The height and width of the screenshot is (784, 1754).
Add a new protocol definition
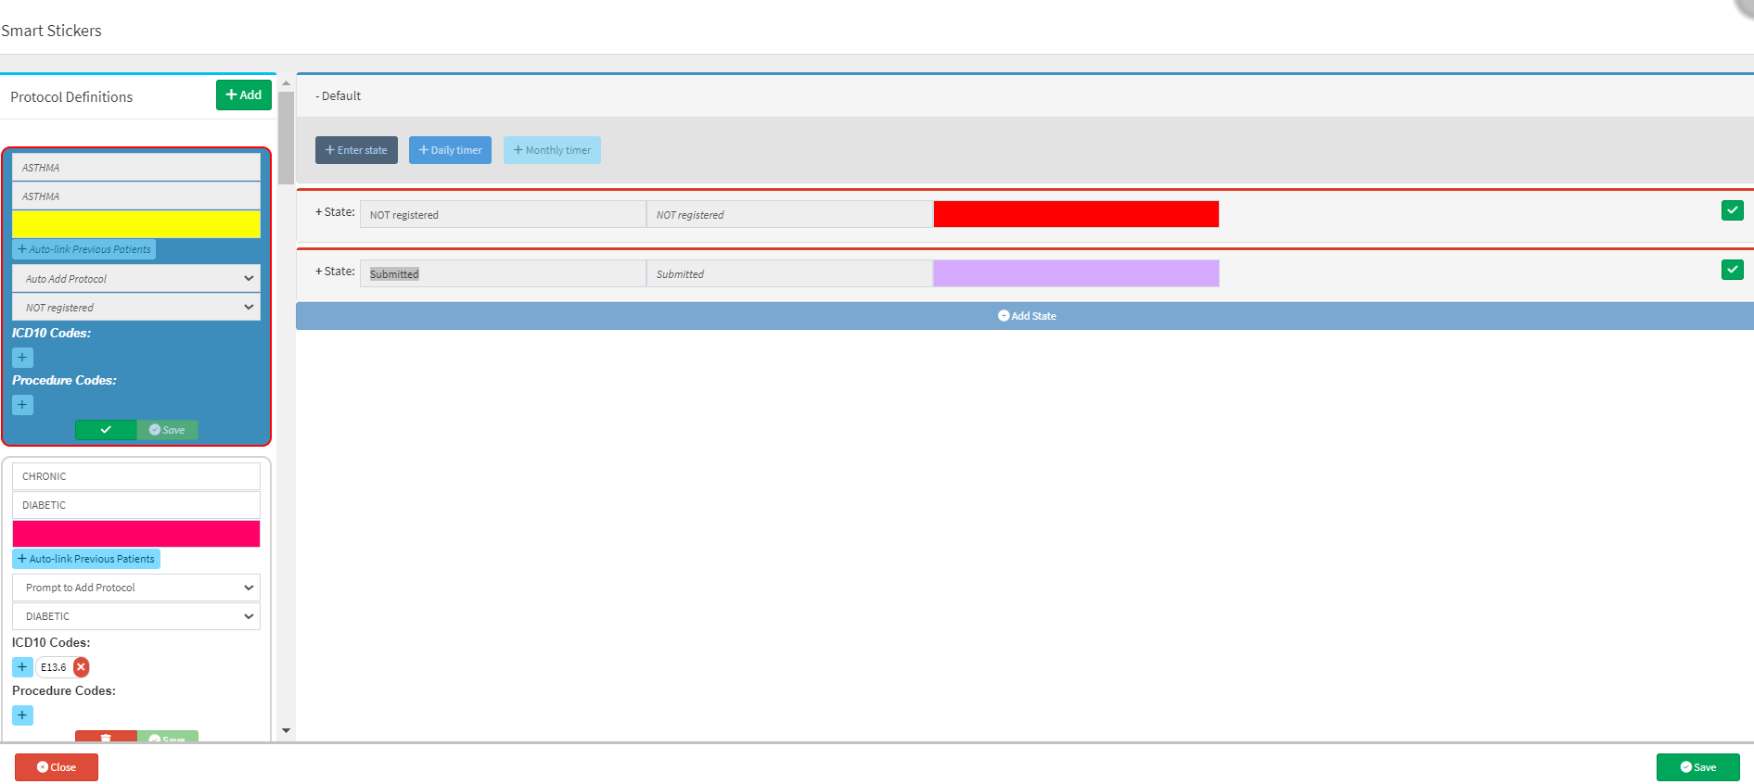pyautogui.click(x=244, y=95)
